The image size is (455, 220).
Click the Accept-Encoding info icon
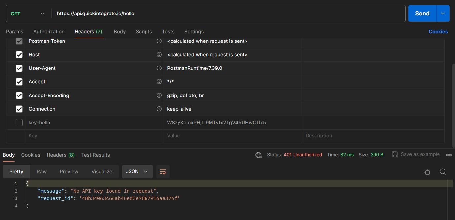(x=159, y=96)
